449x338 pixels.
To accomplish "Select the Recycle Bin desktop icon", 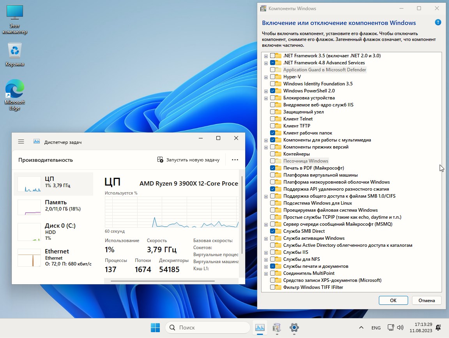I will [14, 55].
